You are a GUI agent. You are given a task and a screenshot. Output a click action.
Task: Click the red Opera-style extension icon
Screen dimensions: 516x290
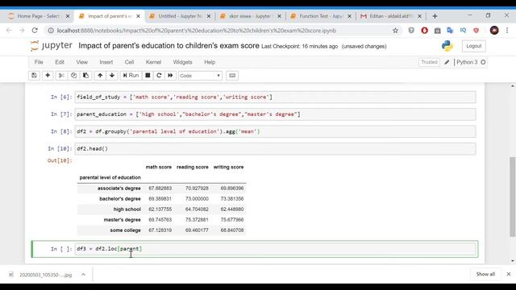pos(425,31)
